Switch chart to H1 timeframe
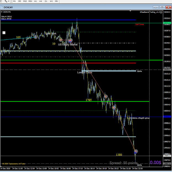Viewport: 172px width, 172px height. click(x=35, y=1)
